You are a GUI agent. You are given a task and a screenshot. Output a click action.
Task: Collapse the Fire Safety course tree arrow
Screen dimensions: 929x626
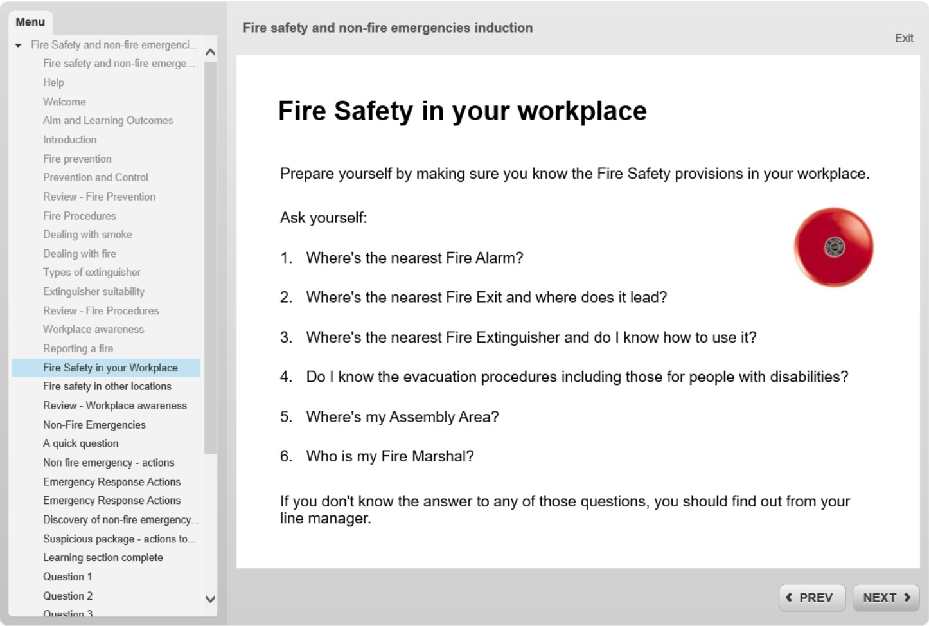tap(19, 45)
